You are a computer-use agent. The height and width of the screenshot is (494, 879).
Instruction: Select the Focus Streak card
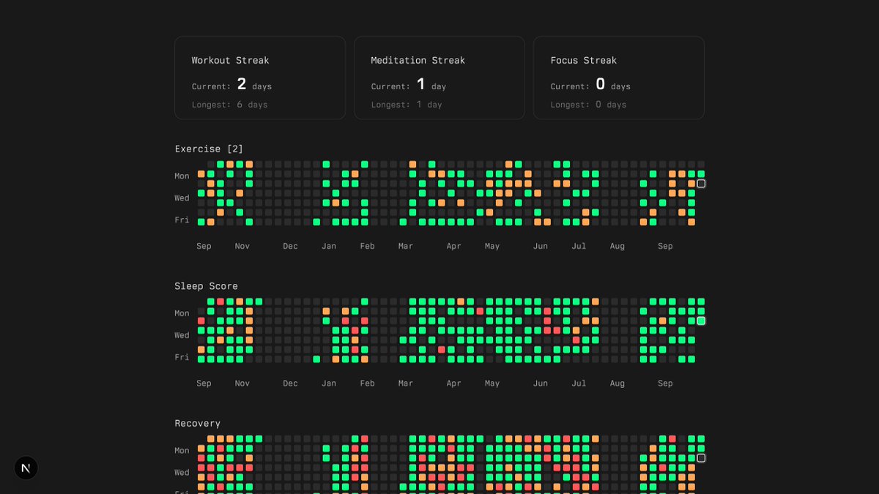(619, 78)
